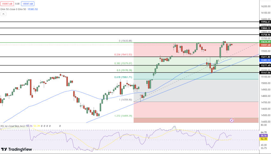
Task: Click the purple RSI value 58.56 in legend
Action: (x=30, y=126)
